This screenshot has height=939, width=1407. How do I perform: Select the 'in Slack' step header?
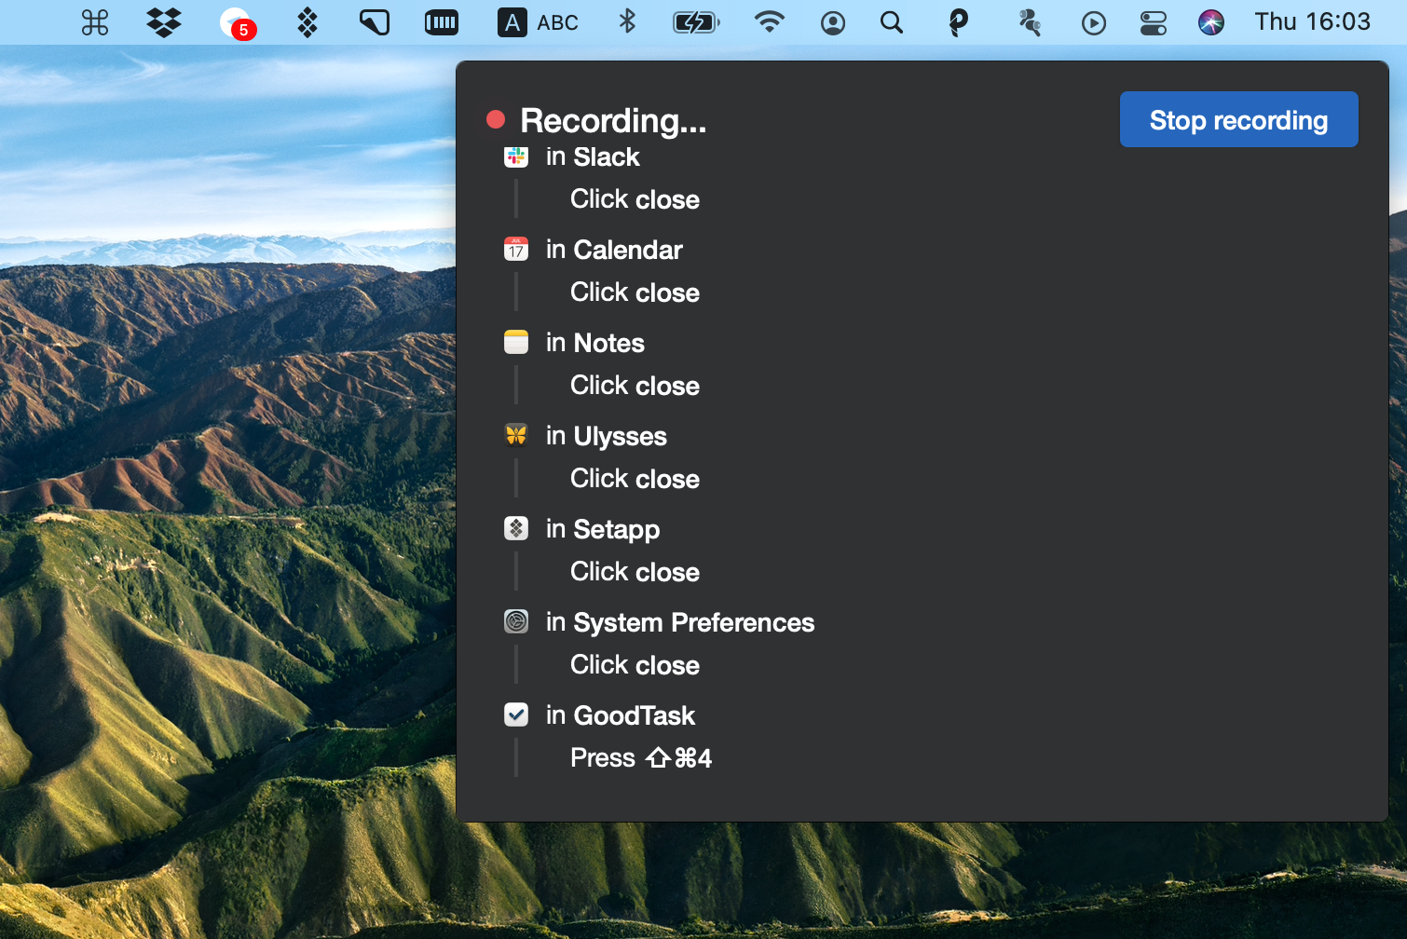pyautogui.click(x=593, y=156)
